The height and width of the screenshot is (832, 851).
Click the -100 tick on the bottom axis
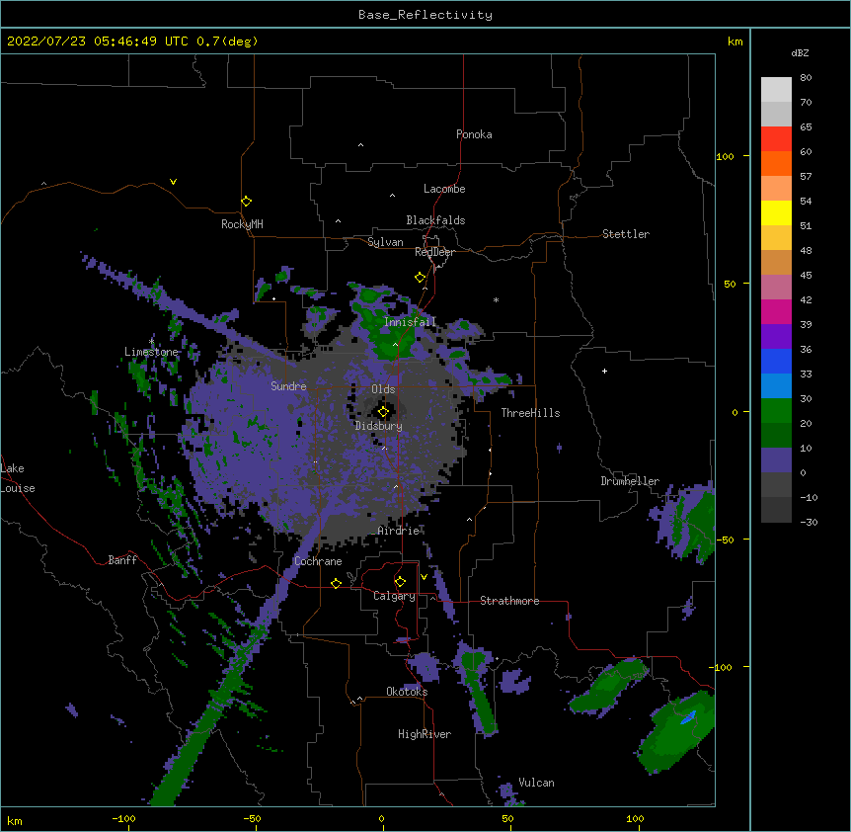pyautogui.click(x=123, y=819)
